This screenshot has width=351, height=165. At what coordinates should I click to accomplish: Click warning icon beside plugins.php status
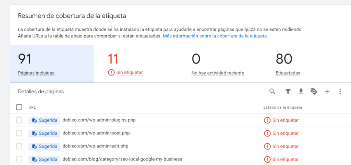point(267,120)
